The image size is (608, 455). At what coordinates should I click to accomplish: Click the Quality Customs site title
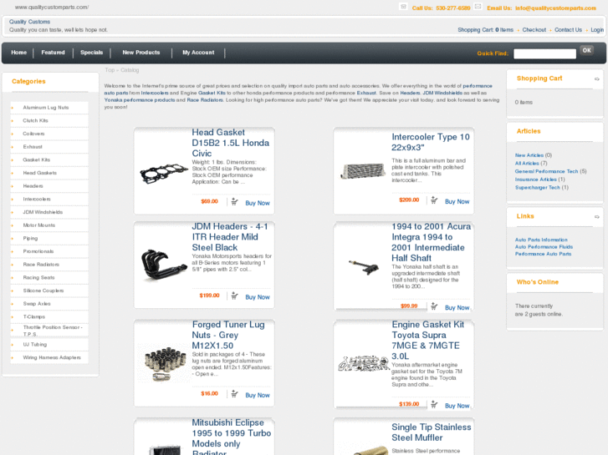(x=29, y=22)
